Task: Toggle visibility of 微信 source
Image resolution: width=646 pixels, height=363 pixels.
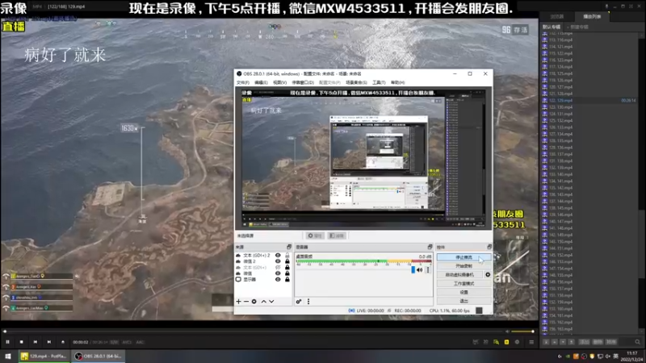Action: coord(278,273)
